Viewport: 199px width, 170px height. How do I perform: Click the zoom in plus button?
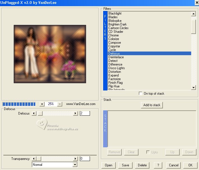click(x=42, y=104)
